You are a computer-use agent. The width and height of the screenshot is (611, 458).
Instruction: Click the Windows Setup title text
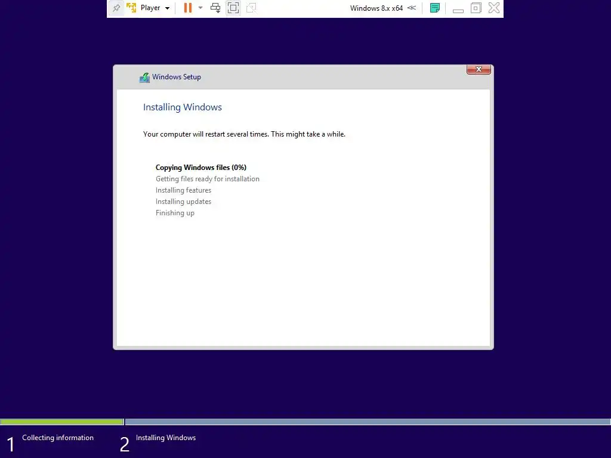click(x=177, y=77)
